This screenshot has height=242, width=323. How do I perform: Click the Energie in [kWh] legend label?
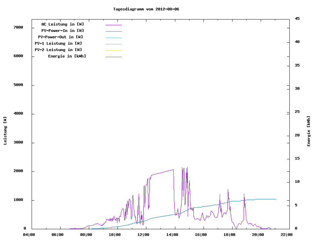[67, 56]
